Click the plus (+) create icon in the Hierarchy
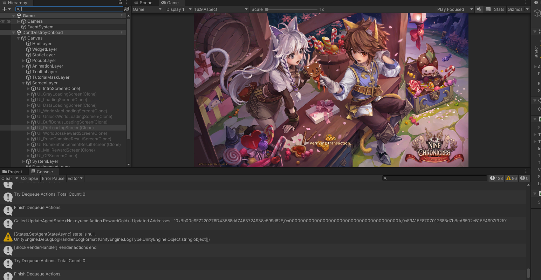 [4, 9]
